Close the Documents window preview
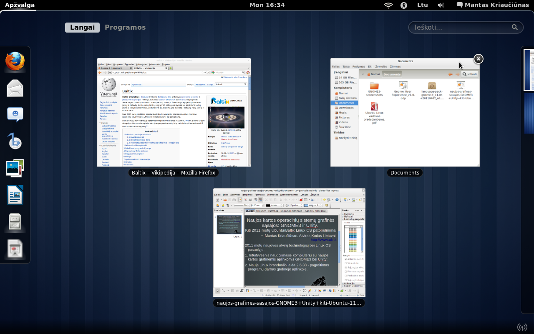Viewport: 534px width, 334px height. [479, 59]
